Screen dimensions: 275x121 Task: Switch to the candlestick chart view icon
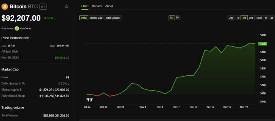pyautogui.click(x=177, y=18)
